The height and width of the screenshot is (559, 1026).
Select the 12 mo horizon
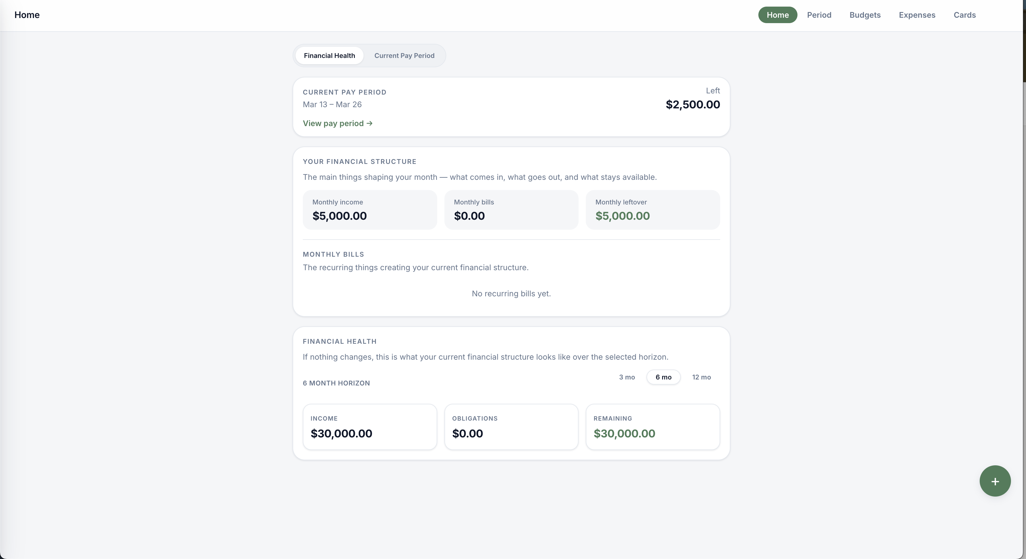click(701, 377)
